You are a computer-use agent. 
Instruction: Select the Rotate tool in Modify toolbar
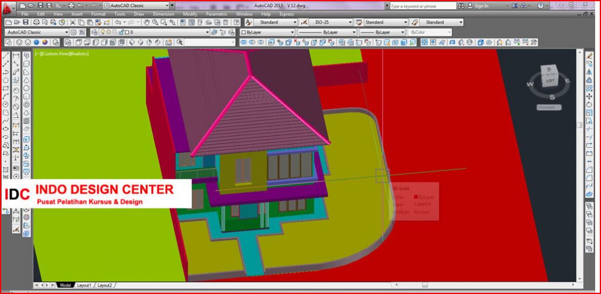pyautogui.click(x=589, y=104)
